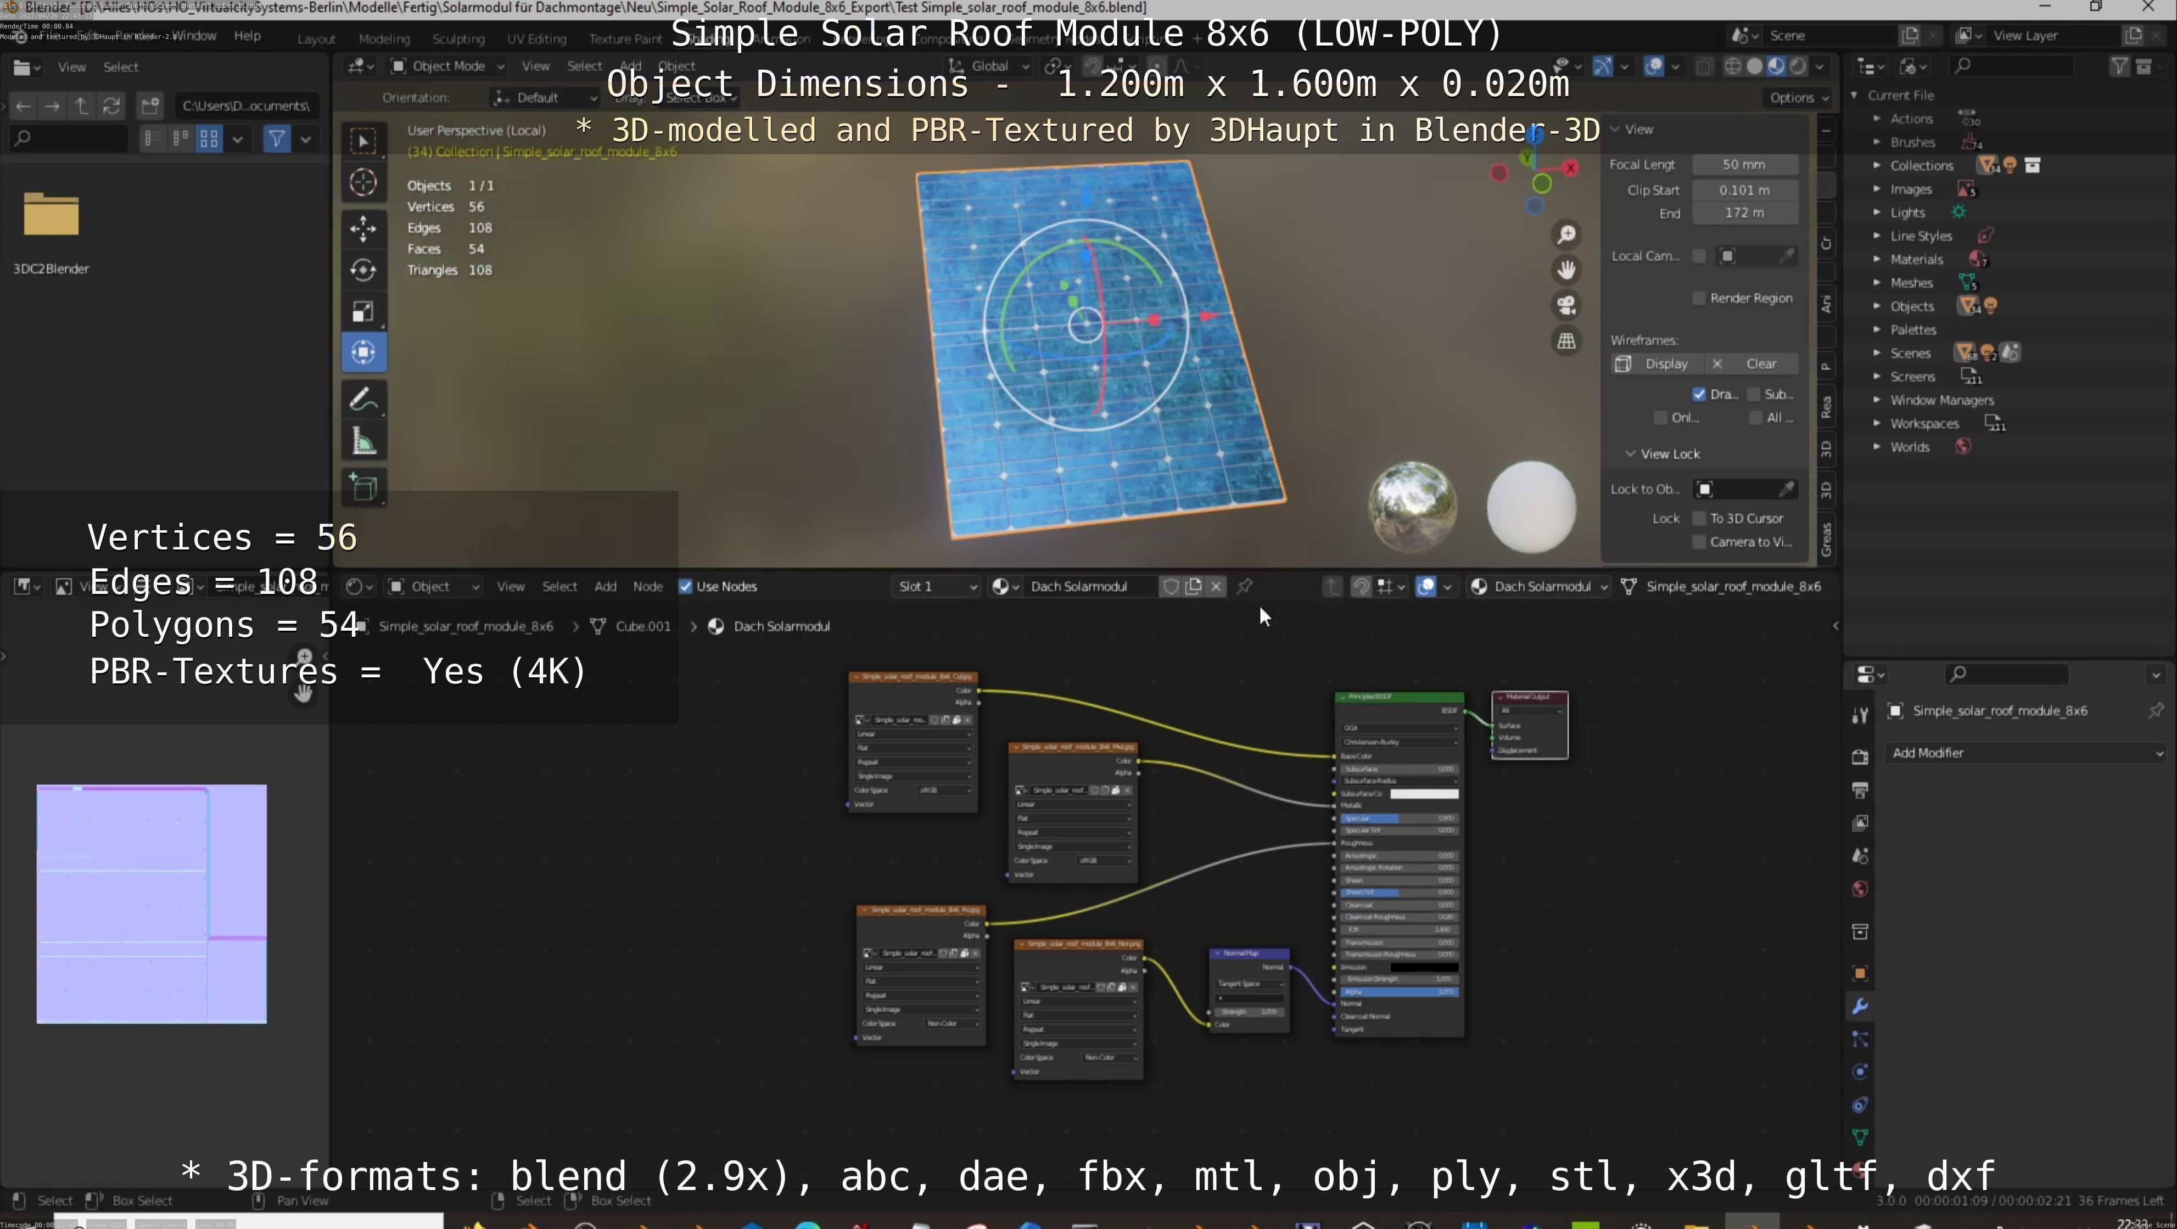
Task: Choose the Measure tool
Action: [363, 442]
